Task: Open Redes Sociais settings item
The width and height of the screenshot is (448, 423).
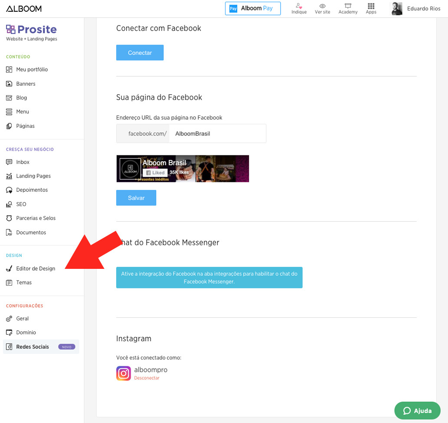Action: click(33, 347)
